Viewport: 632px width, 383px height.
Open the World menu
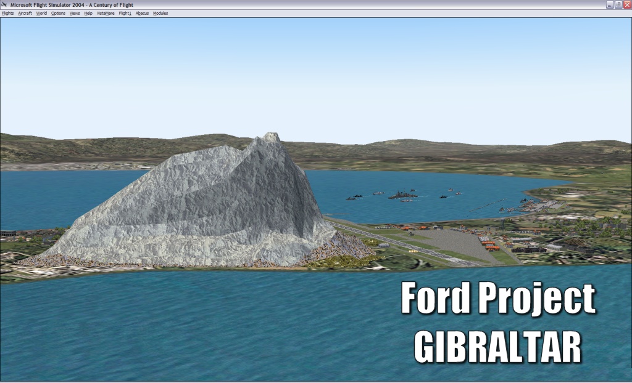click(41, 14)
